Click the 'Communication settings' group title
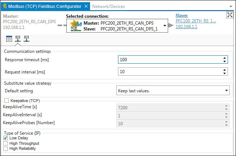Image resolution: width=236 pixels, height=156 pixels. [27, 51]
